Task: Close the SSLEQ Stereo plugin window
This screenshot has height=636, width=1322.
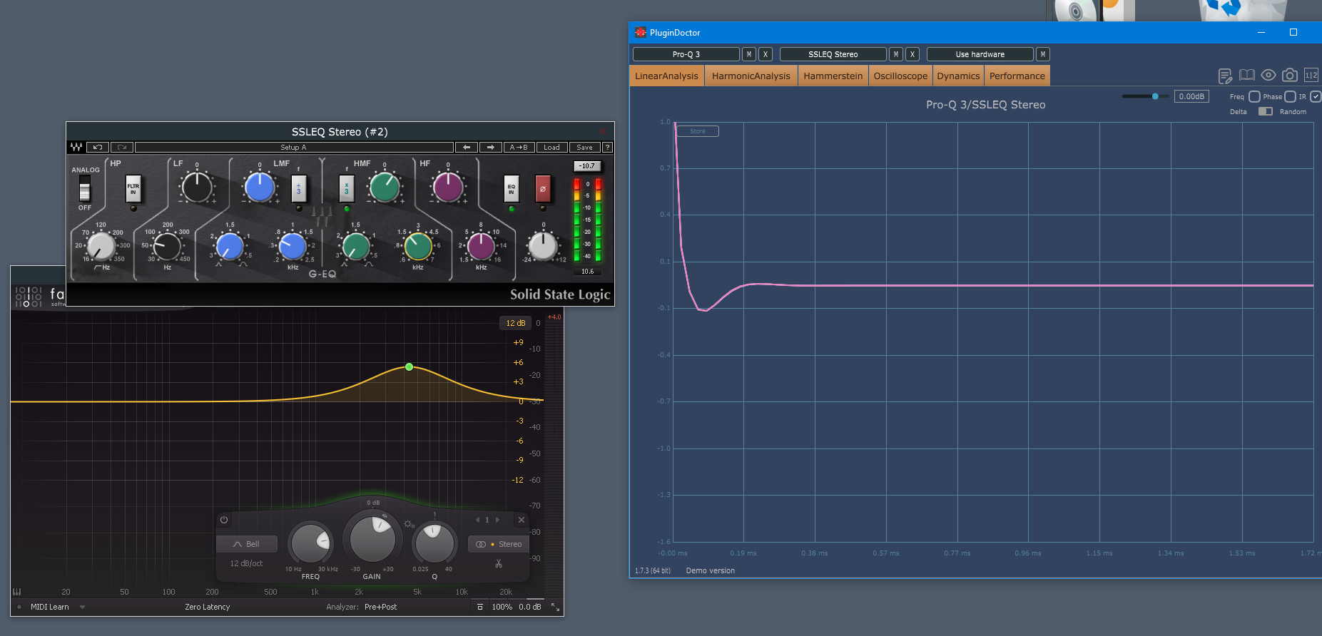Action: pyautogui.click(x=604, y=132)
